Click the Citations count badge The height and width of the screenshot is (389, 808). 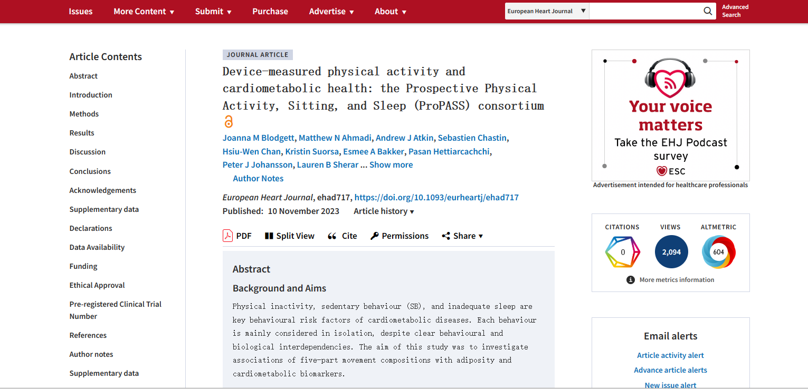click(x=622, y=252)
